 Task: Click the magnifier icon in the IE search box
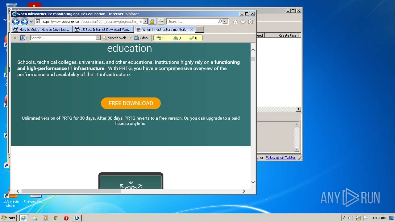coord(220,22)
